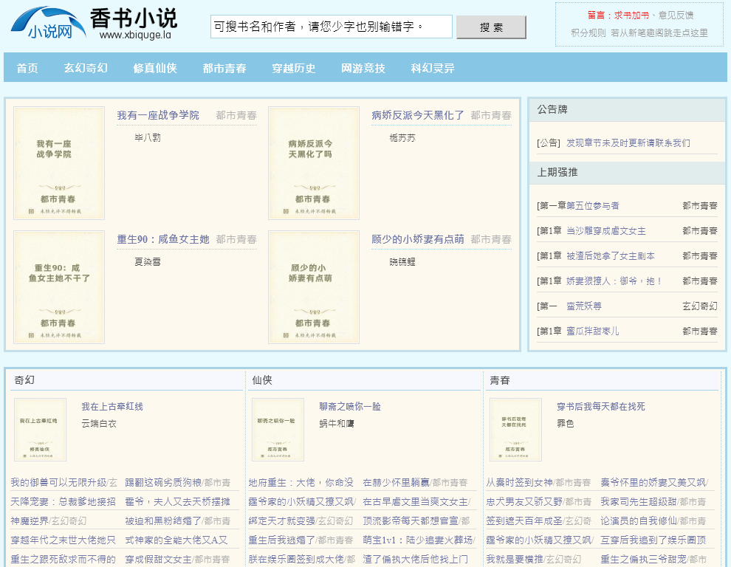The height and width of the screenshot is (567, 731).
Task: Open the 首页 home menu item
Action: pos(27,68)
